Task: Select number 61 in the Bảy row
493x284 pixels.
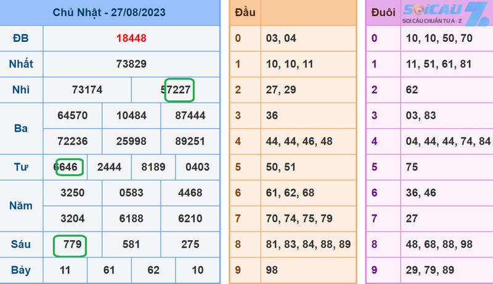Action: click(109, 270)
